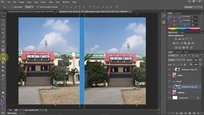Select the Horizontal Type tool
Screen dimensions: 204x115
pyautogui.click(x=3, y=80)
